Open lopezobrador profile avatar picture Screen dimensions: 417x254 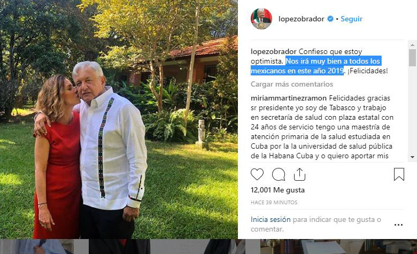tap(261, 19)
